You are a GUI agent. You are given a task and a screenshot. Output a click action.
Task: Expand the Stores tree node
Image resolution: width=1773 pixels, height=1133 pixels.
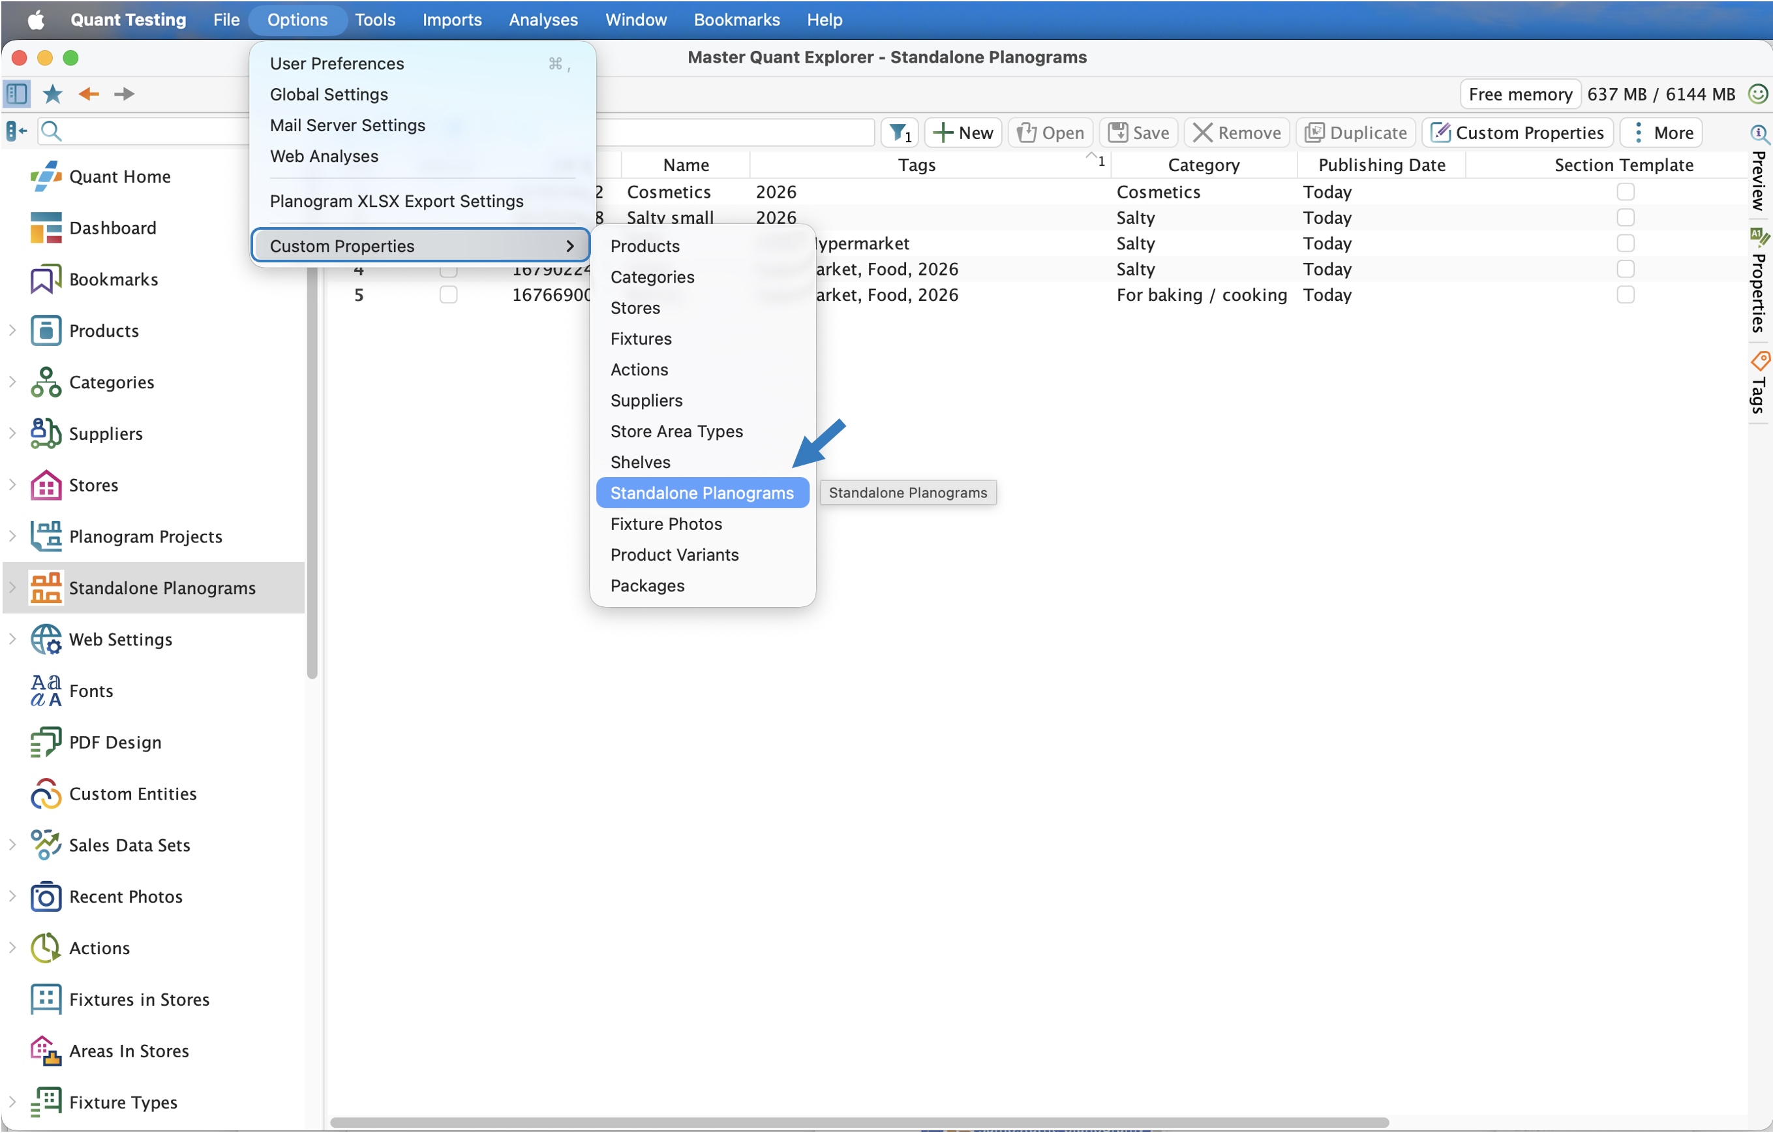[x=12, y=486]
